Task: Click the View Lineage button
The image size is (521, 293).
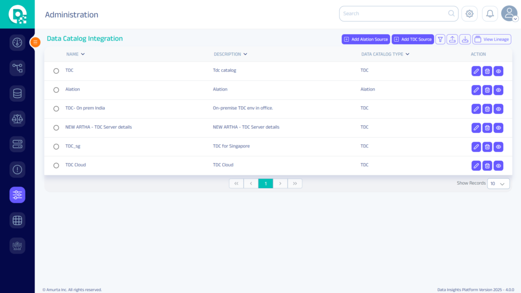Action: pyautogui.click(x=491, y=39)
